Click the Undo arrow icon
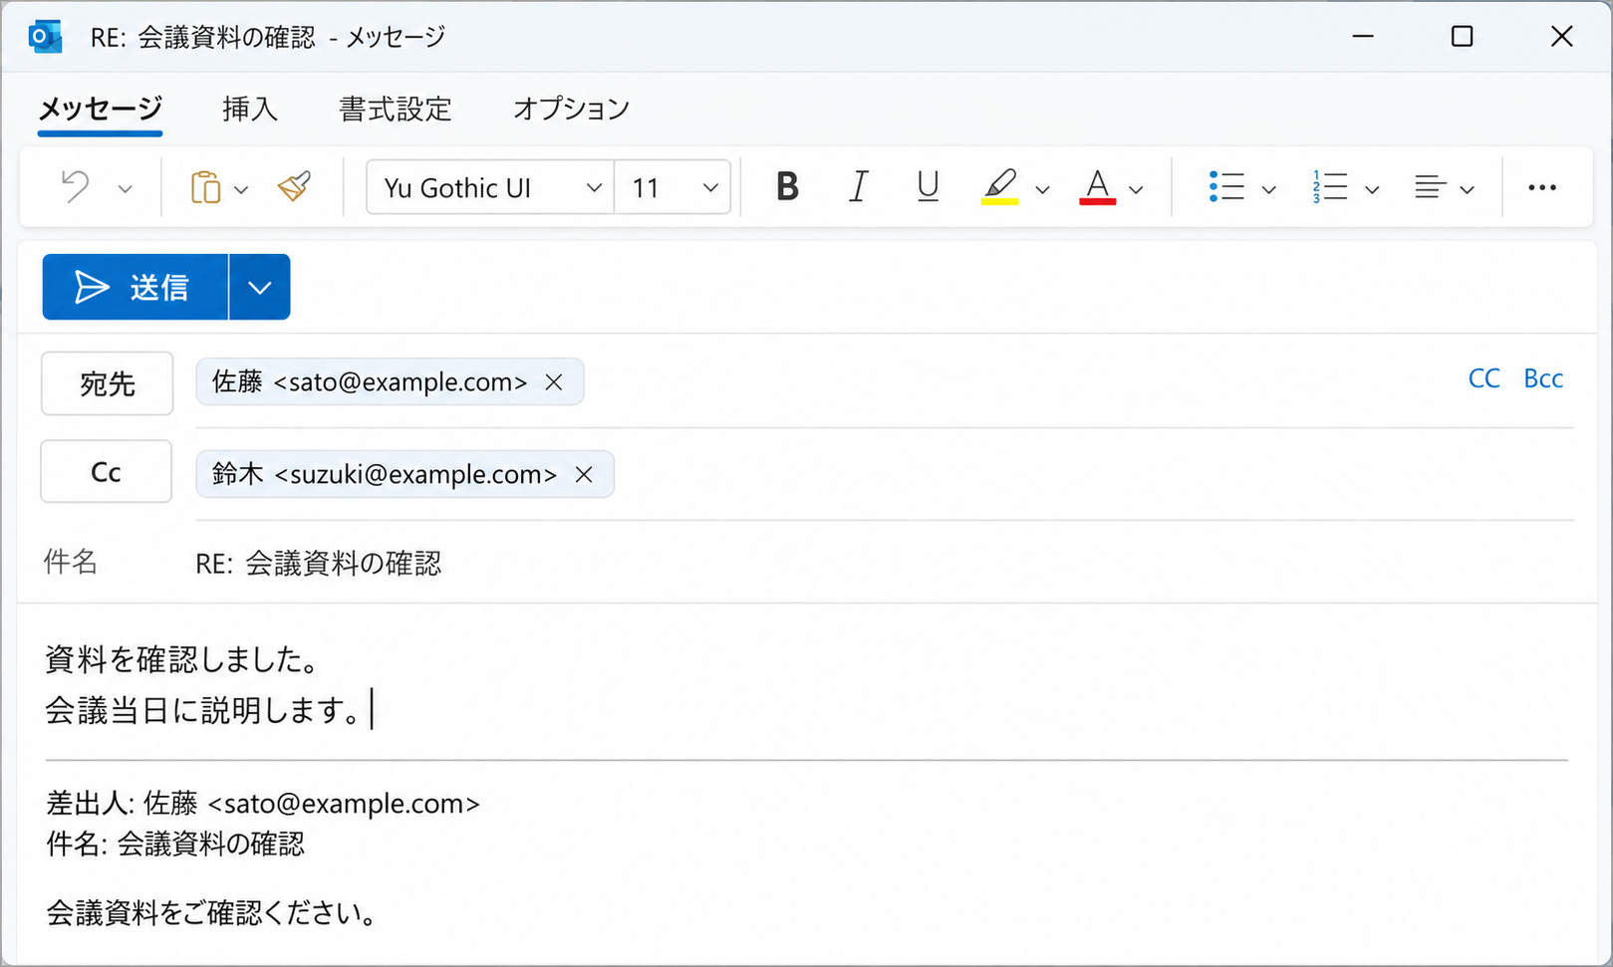Image resolution: width=1613 pixels, height=967 pixels. (76, 187)
